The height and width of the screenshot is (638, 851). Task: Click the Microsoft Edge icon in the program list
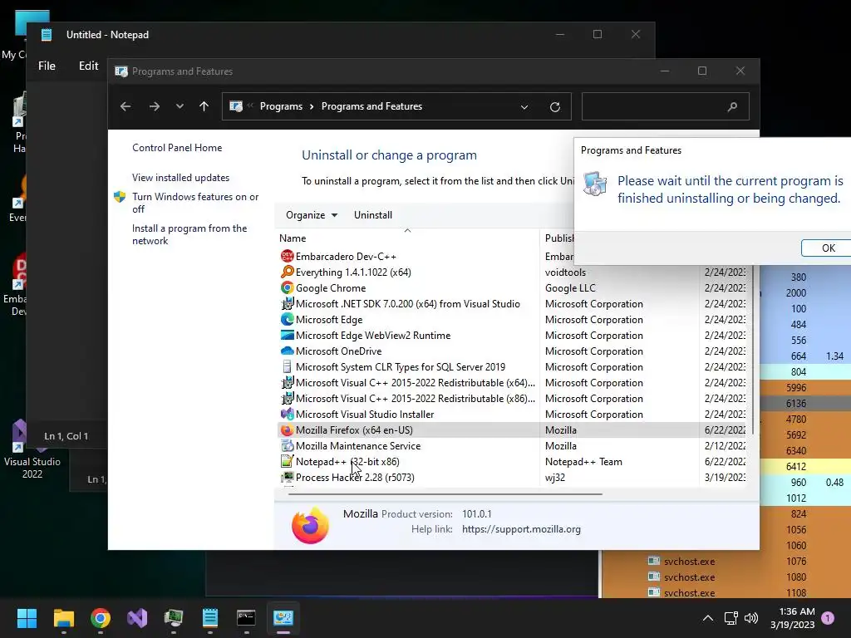pyautogui.click(x=287, y=319)
